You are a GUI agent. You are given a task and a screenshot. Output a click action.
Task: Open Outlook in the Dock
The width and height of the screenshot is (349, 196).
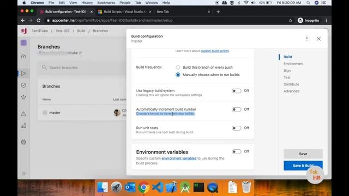coord(130,187)
